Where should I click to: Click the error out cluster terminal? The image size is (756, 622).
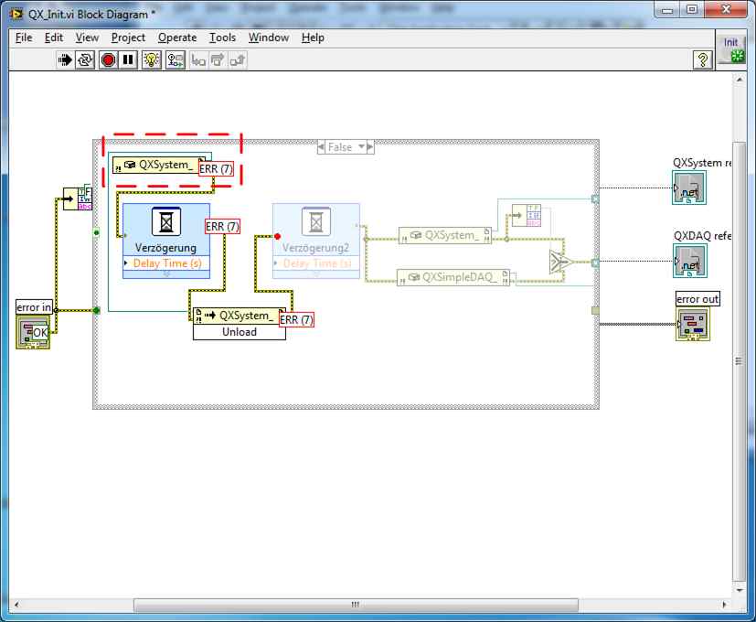tap(692, 325)
